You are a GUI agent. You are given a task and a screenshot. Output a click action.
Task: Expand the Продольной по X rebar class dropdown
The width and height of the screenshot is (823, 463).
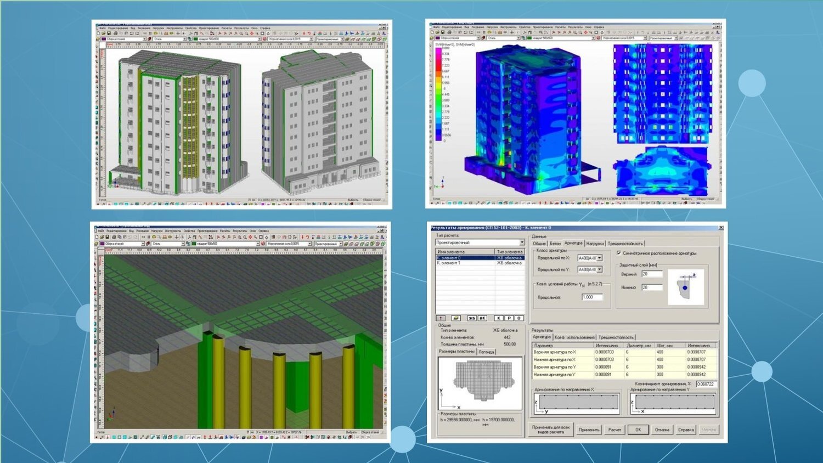[x=599, y=258]
